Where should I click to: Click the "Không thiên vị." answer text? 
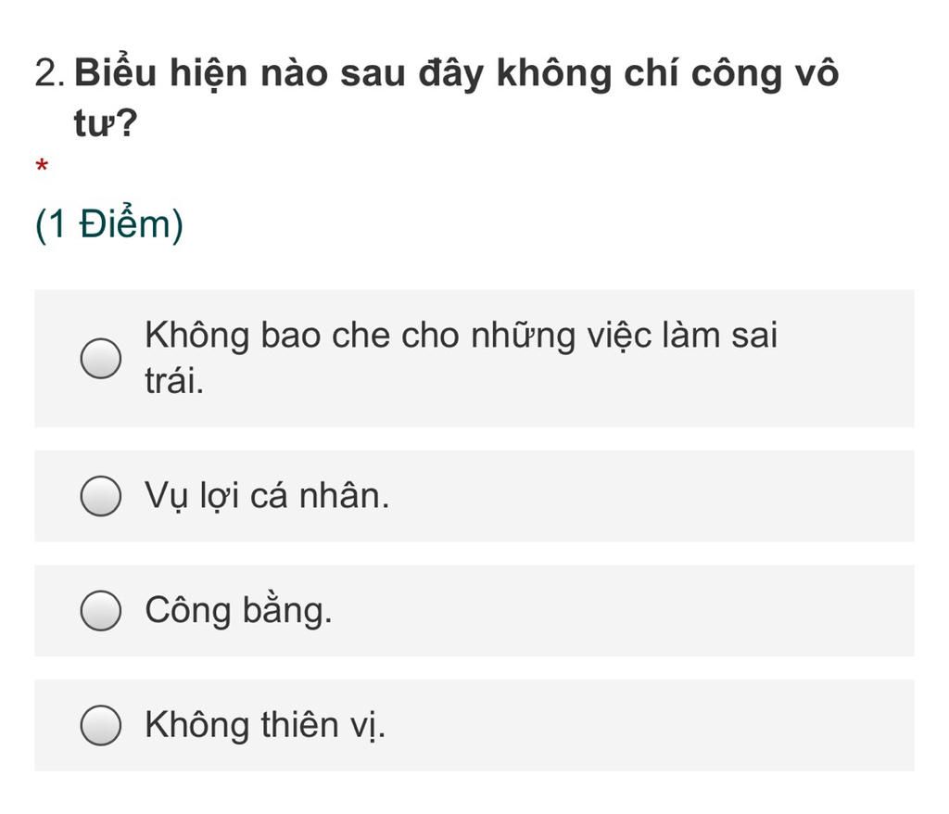point(265,724)
